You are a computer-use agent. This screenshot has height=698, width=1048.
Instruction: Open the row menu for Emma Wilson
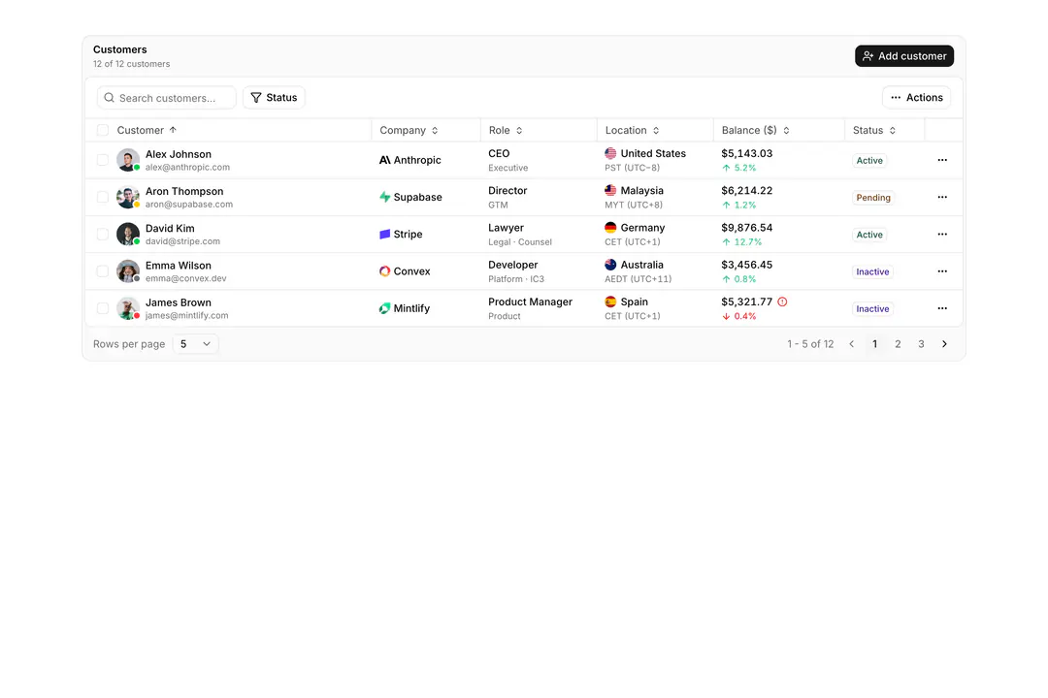coord(941,271)
